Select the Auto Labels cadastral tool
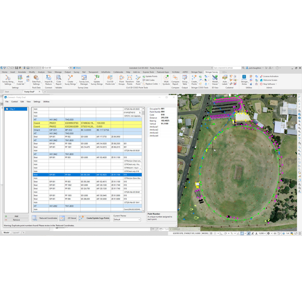 pyautogui.click(x=224, y=80)
